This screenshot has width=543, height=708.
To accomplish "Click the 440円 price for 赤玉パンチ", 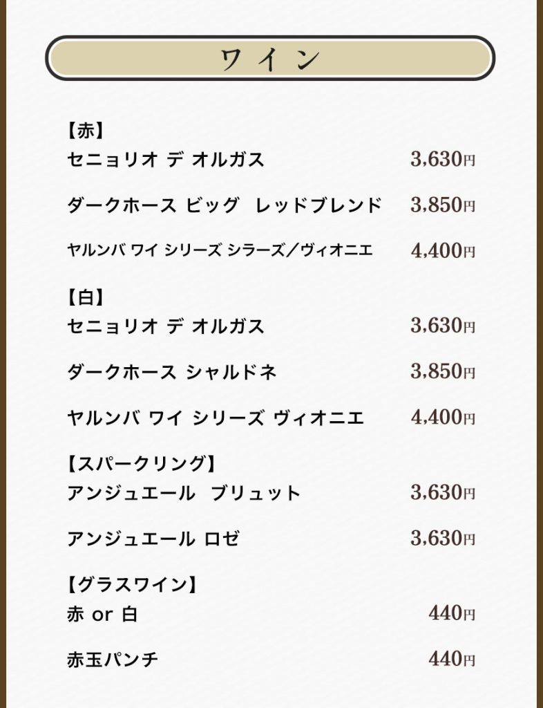I will 452,659.
